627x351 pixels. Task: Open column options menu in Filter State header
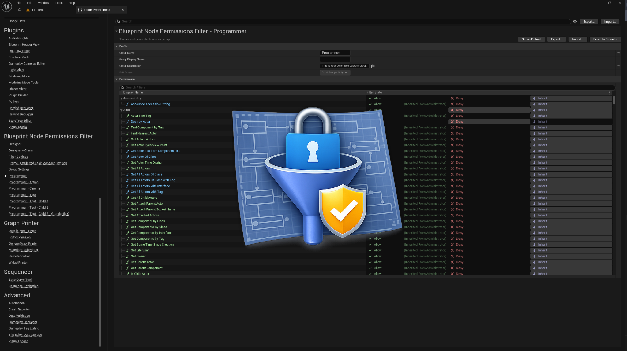(x=609, y=92)
